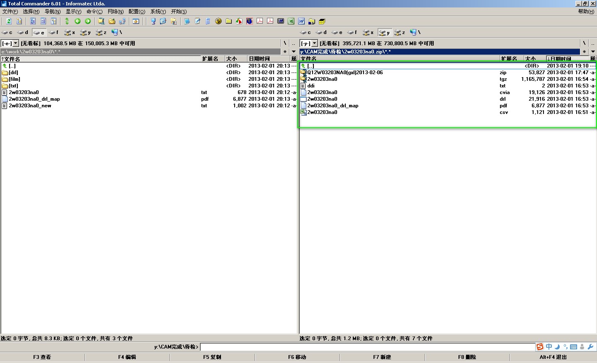This screenshot has height=363, width=597.
Task: Click the beach ball toolbar icon
Action: tap(239, 21)
